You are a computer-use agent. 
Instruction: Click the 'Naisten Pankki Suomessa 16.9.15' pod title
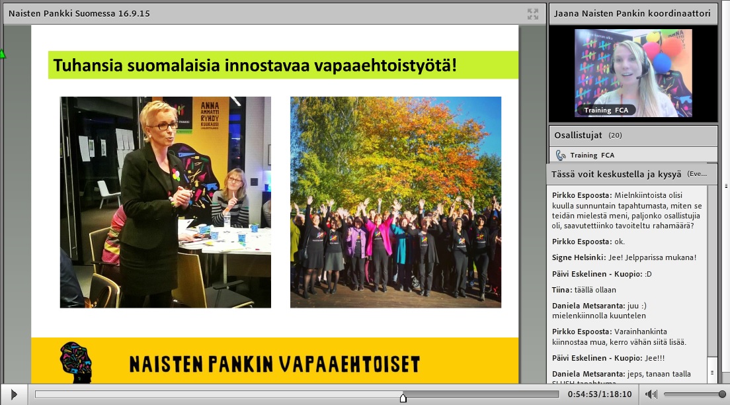[x=79, y=13]
